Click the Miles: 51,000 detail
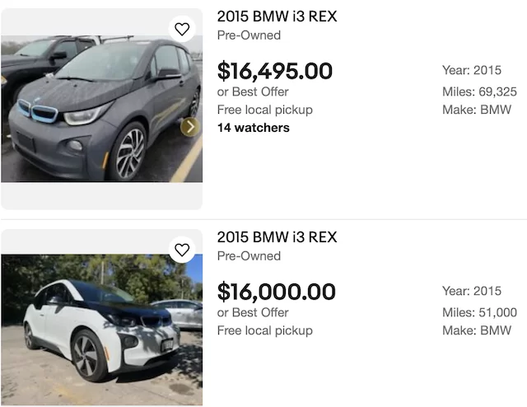 click(x=479, y=312)
